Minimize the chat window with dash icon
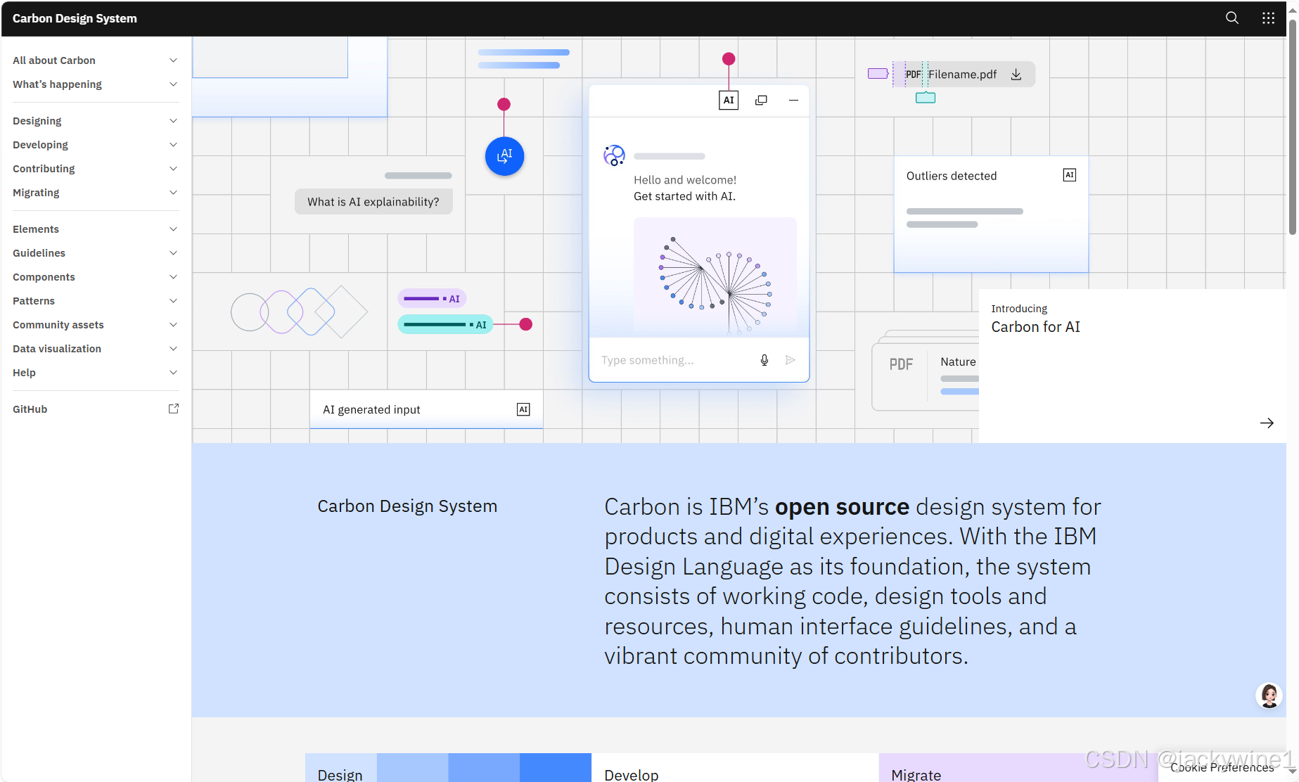This screenshot has height=782, width=1299. coord(793,100)
